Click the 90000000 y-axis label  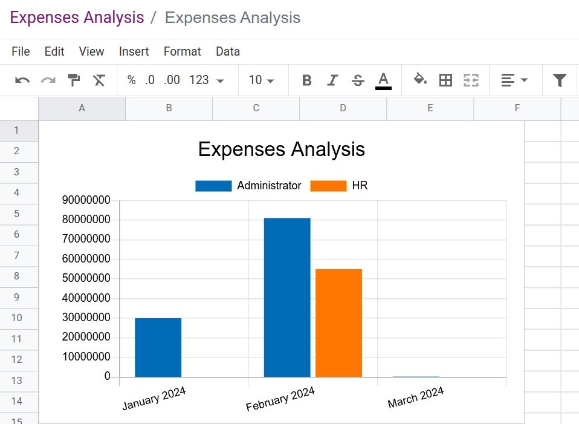click(86, 200)
